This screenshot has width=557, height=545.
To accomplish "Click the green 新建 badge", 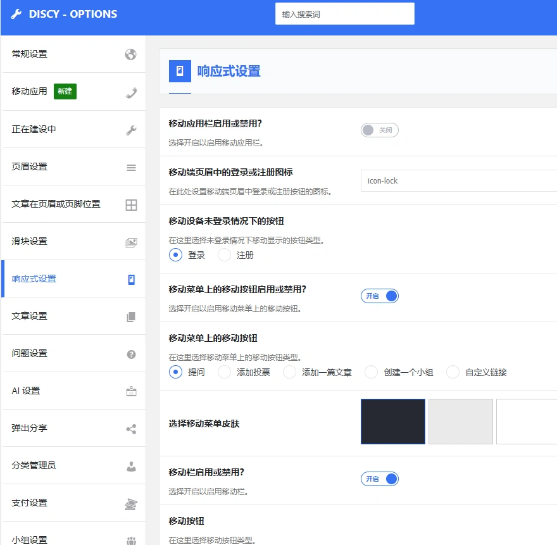I will pyautogui.click(x=64, y=91).
